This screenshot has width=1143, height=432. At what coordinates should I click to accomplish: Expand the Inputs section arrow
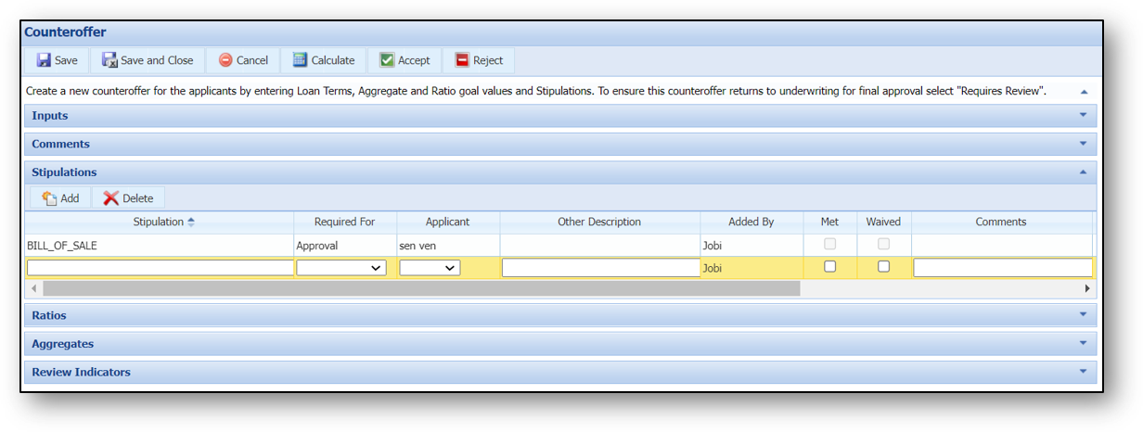1083,116
